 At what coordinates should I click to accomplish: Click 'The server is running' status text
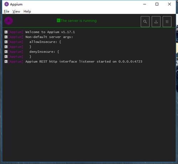point(78,21)
